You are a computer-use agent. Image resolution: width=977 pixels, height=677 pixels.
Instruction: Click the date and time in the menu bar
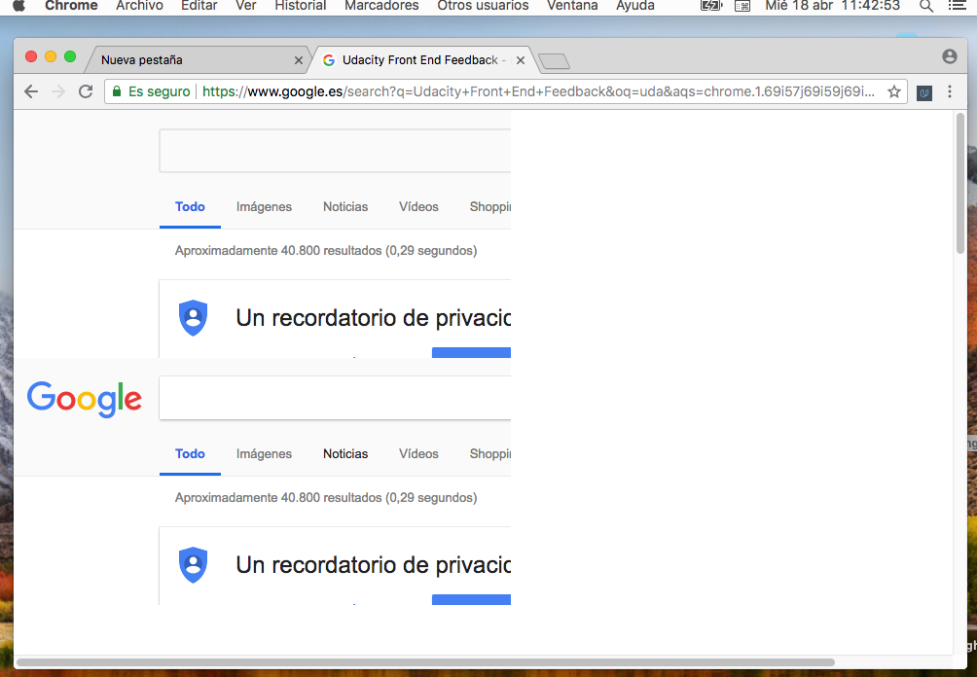coord(832,6)
